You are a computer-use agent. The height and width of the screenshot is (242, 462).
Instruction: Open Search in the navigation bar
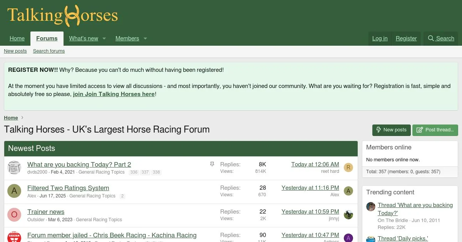tap(441, 38)
